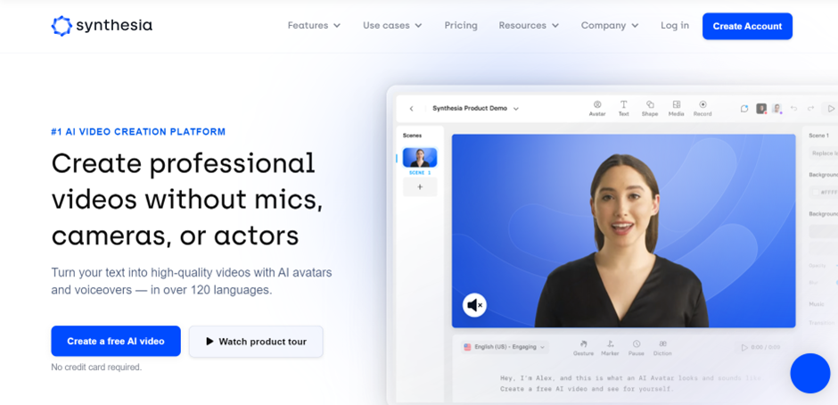Click the Watch product tour button

pos(256,342)
